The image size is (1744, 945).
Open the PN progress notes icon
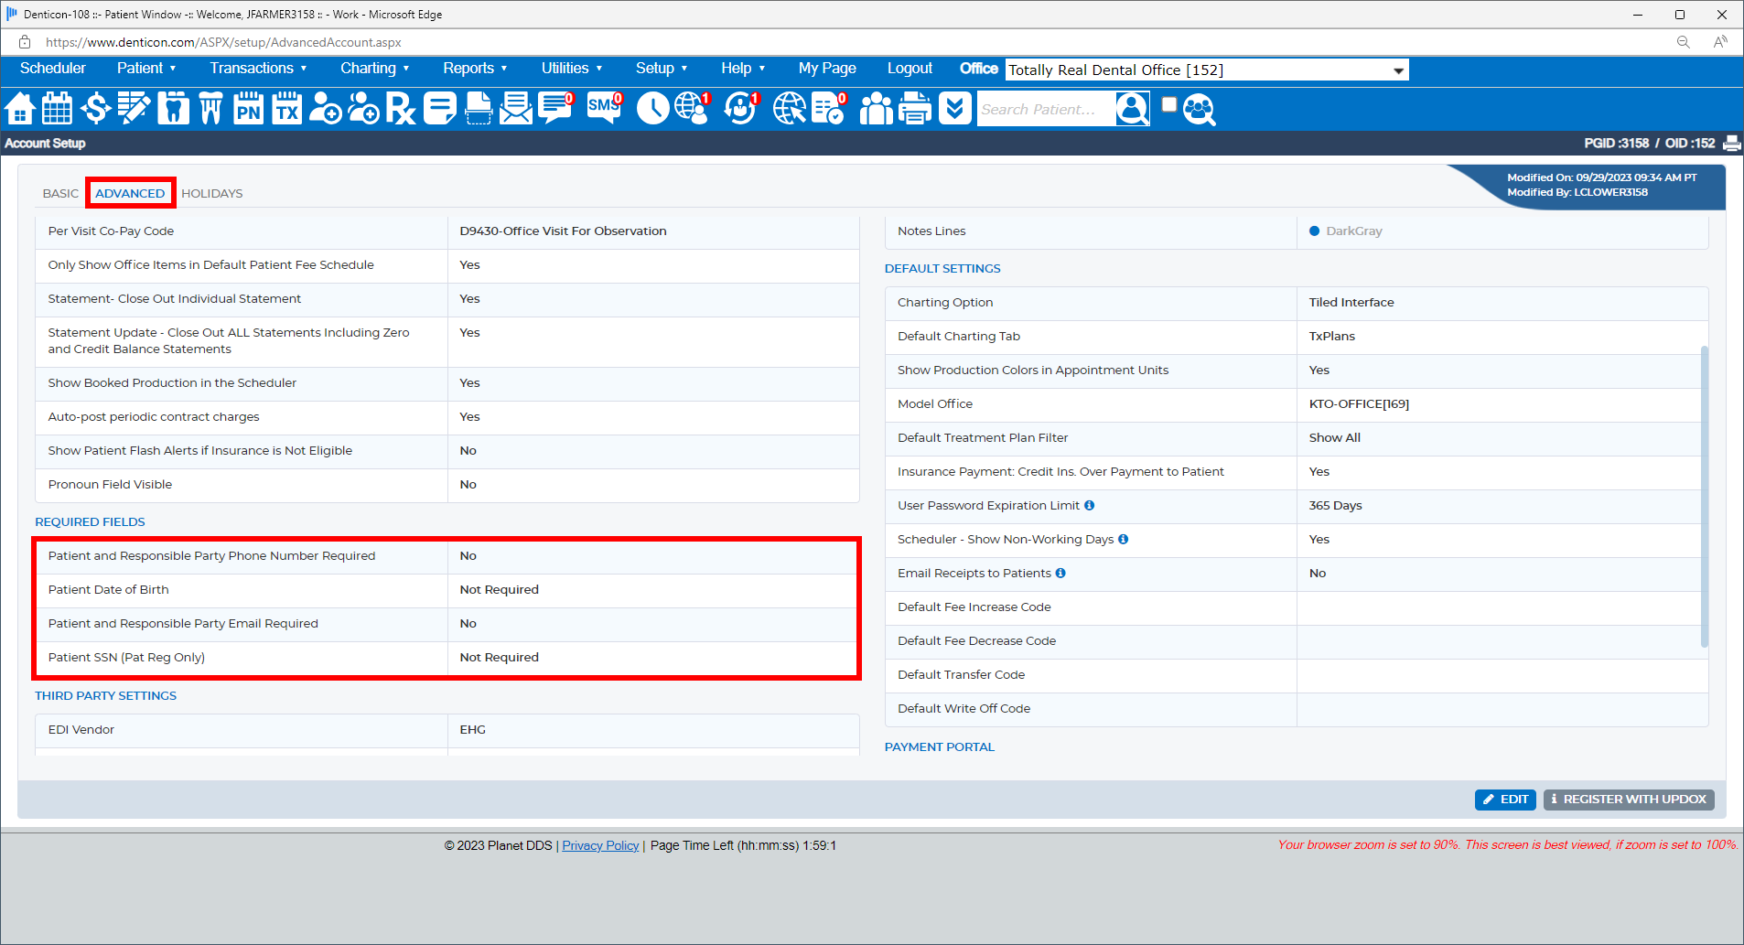(248, 109)
